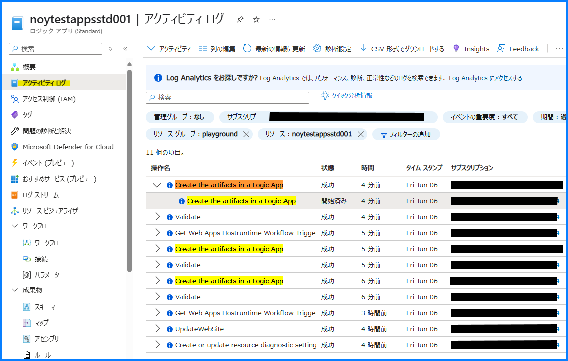Screen dimensions: 568x361
Task: Click the 管理グループ : なし filter pill
Action: pyautogui.click(x=180, y=117)
